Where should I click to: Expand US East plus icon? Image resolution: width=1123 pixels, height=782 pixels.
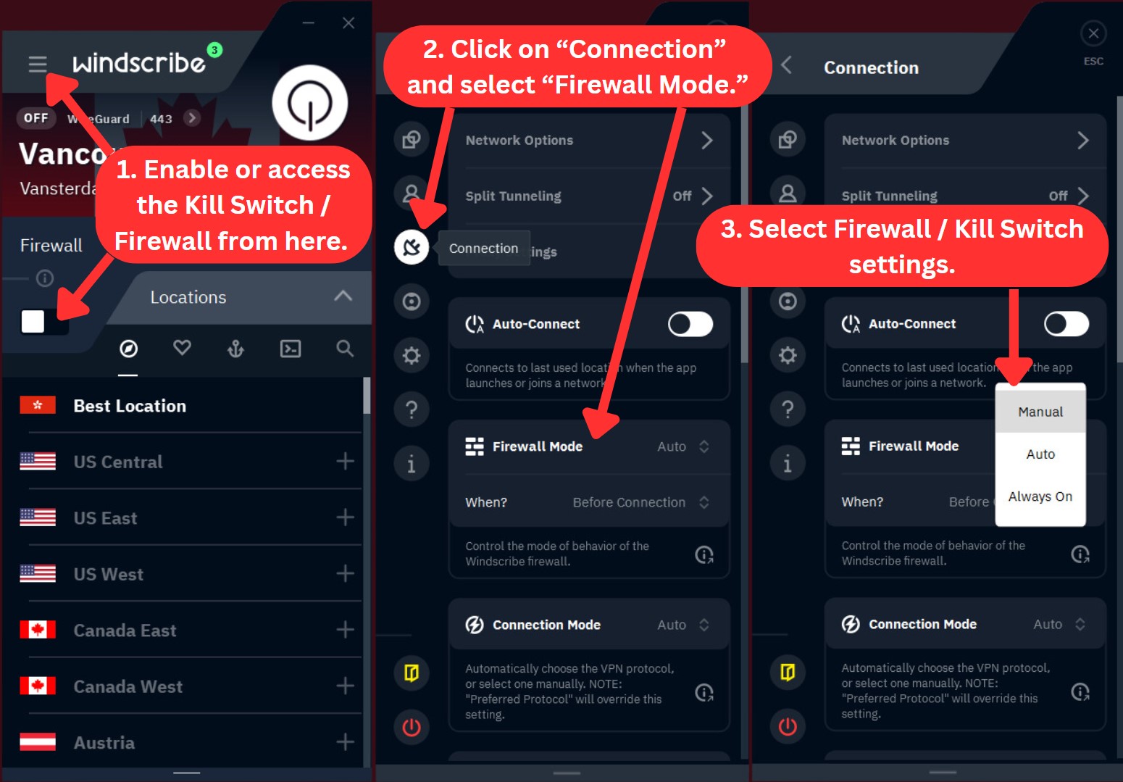click(x=345, y=517)
